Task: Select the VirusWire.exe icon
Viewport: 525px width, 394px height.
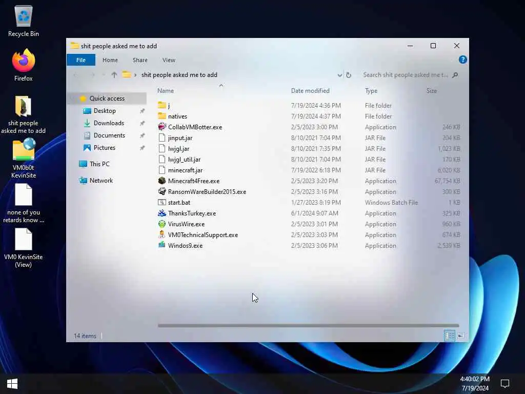Action: tap(161, 224)
